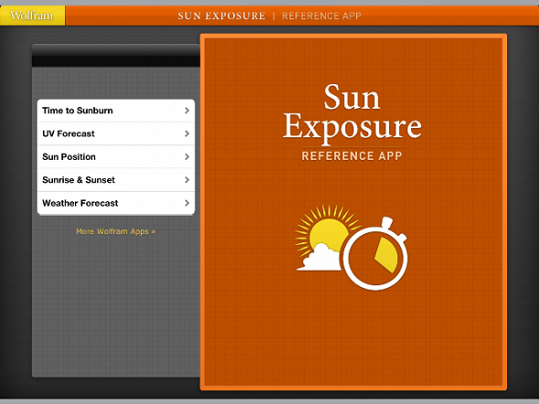
Task: Follow the More Wolfram Apps link
Action: [x=116, y=231]
